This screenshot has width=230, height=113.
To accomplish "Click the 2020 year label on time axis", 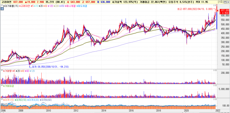I will tap(186, 110).
